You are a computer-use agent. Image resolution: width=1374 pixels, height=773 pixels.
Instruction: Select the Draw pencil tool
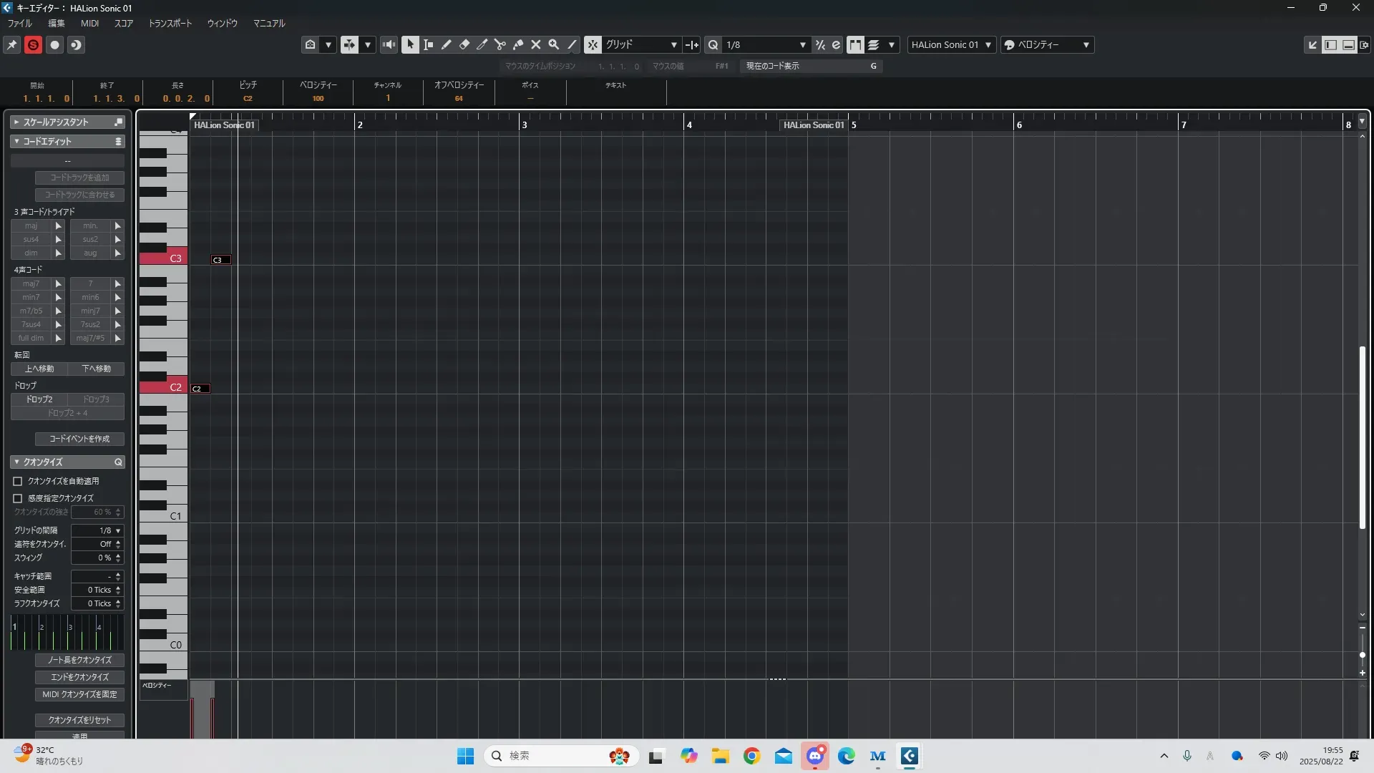point(447,44)
